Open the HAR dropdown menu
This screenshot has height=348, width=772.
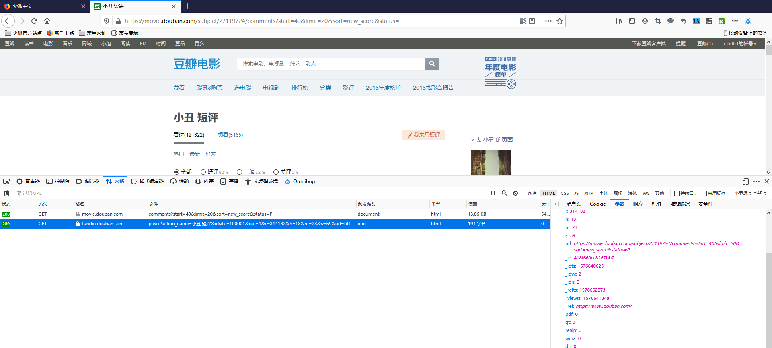pos(760,193)
